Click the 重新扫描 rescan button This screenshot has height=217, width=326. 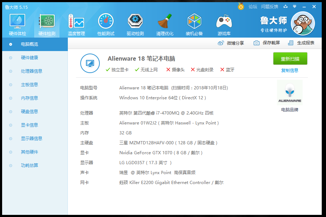[x=290, y=59]
